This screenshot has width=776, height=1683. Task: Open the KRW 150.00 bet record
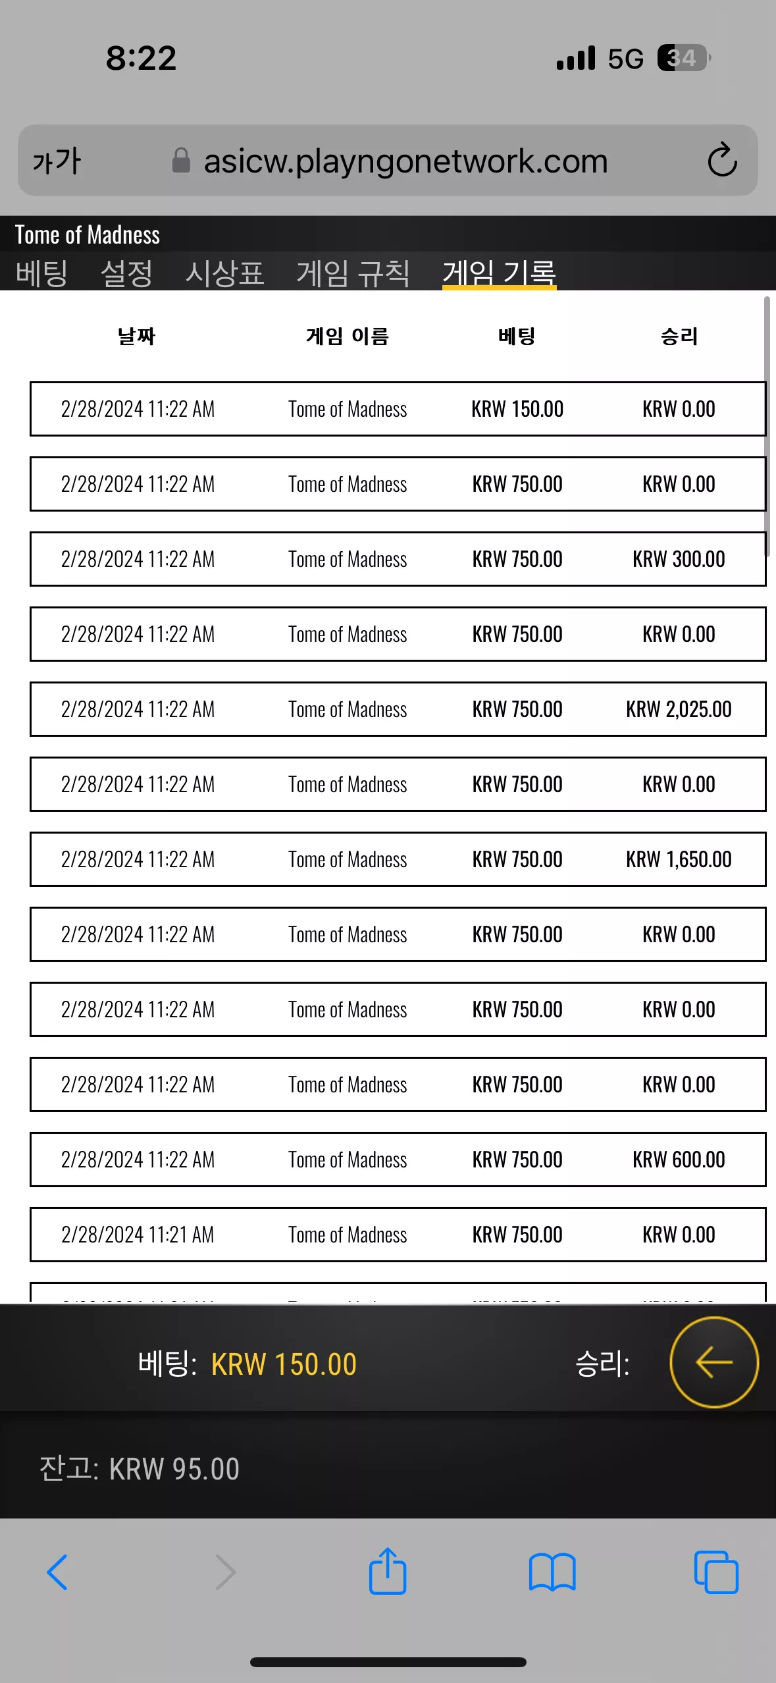click(x=398, y=409)
